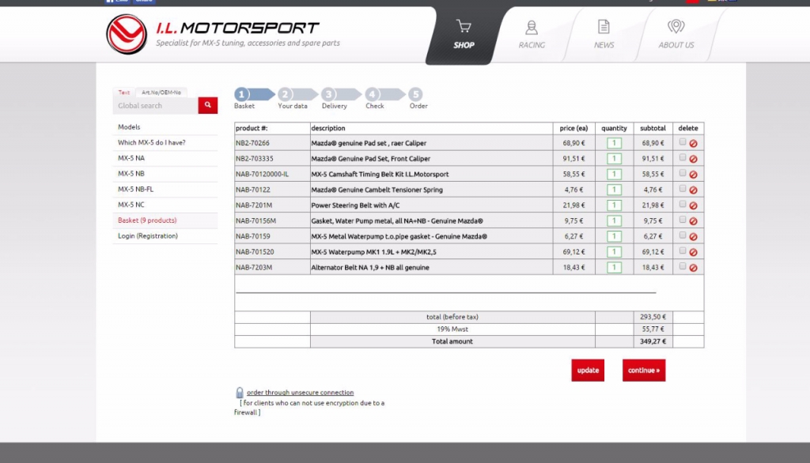810x463 pixels.
Task: Click the padlock icon near unsecure link
Action: point(239,393)
